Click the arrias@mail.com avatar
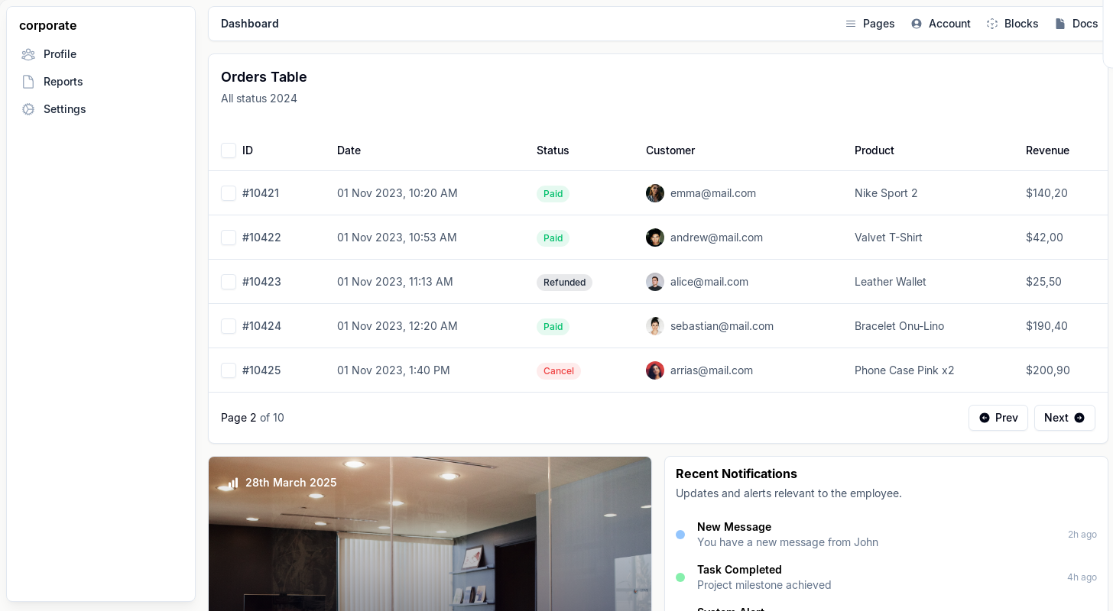 [655, 370]
